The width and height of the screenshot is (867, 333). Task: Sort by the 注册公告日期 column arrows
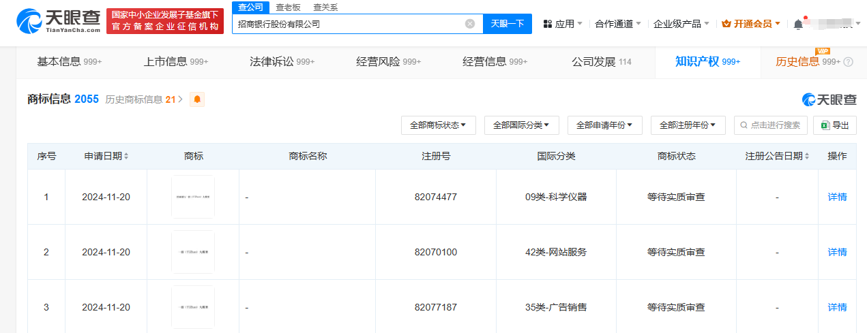click(x=807, y=157)
